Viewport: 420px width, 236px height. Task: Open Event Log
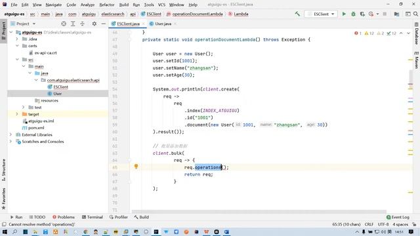(398, 217)
